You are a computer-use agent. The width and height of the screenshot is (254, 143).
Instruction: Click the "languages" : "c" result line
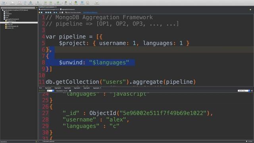[91, 126]
